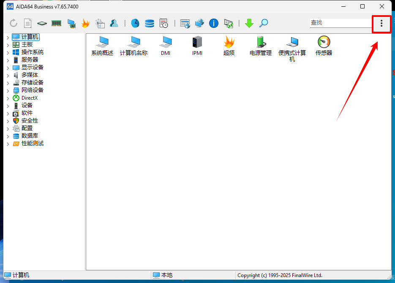The height and width of the screenshot is (283, 395).
Task: Expand the 存储设备 tree node
Action: 8,83
